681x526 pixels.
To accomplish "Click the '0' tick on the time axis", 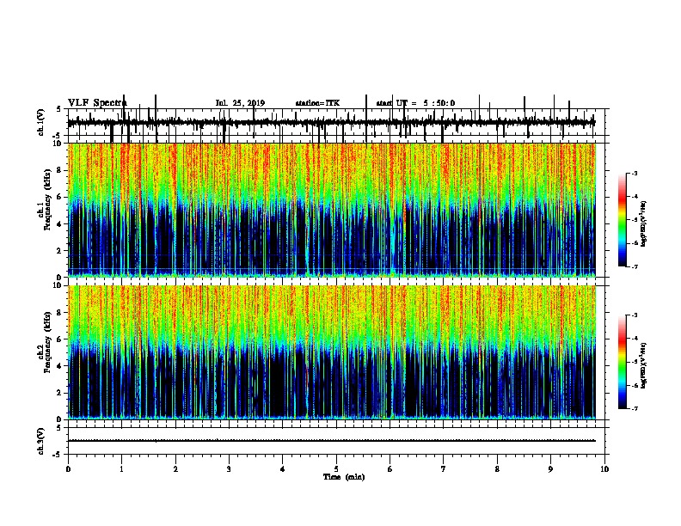I will tap(68, 469).
